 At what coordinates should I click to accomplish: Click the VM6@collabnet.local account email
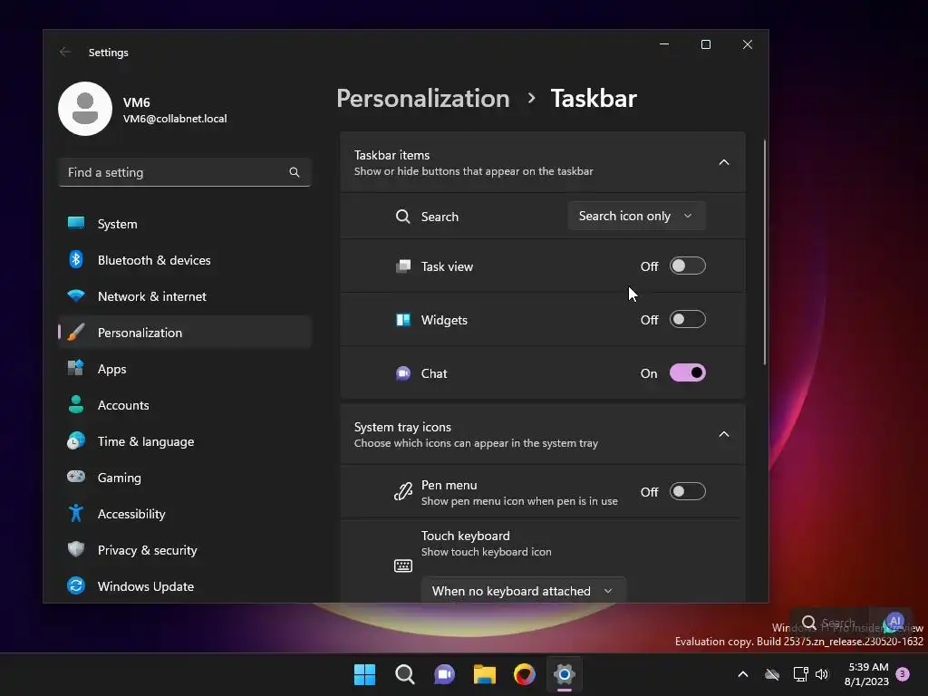tap(175, 119)
